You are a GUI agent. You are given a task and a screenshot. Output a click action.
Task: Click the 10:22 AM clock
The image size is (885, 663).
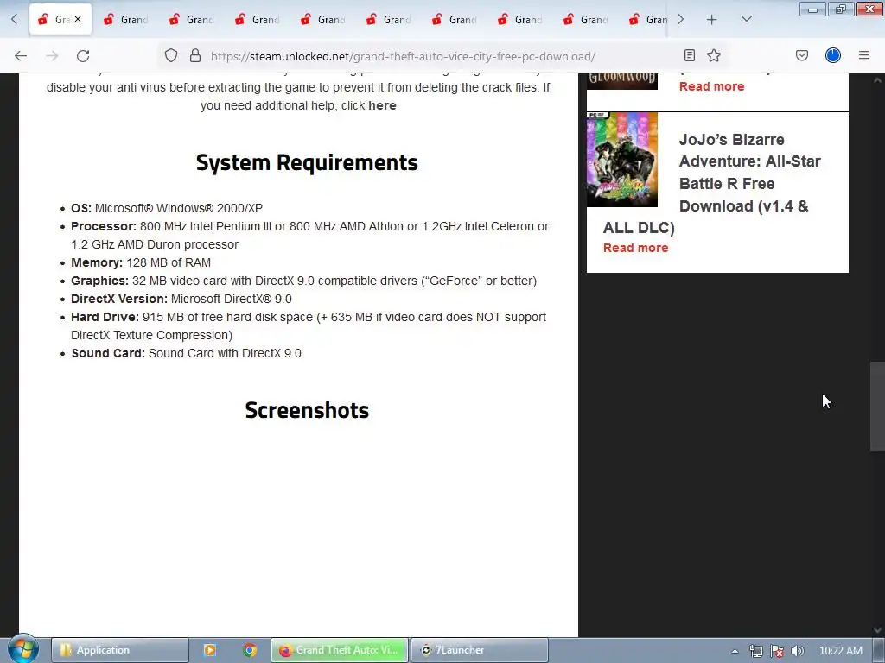[x=840, y=651]
